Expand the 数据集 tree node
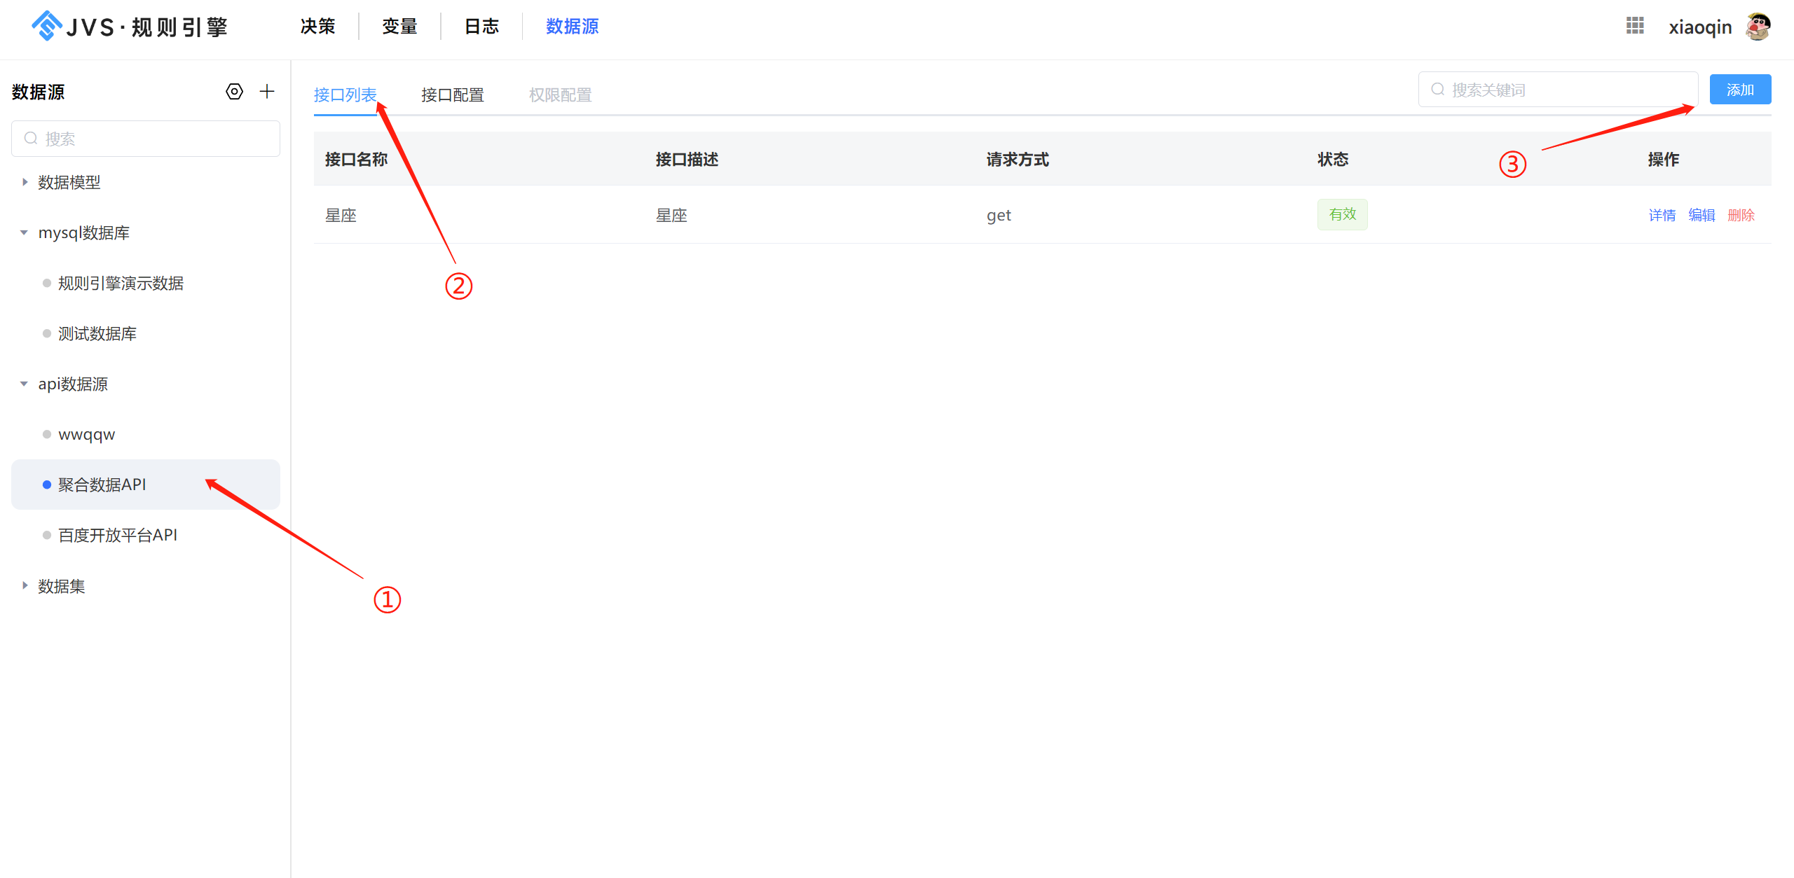This screenshot has width=1794, height=878. click(x=24, y=586)
